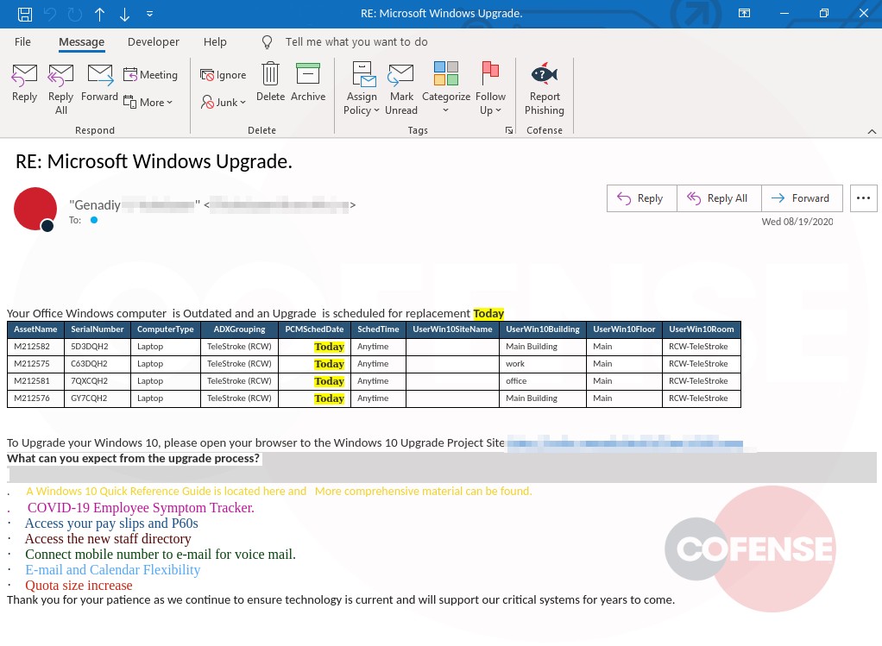
Task: Click the Redo arrow in quick access toolbar
Action: (75, 14)
